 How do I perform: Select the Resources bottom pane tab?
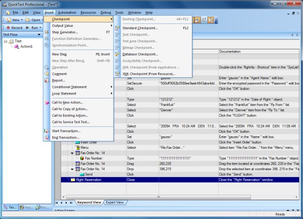[42, 207]
